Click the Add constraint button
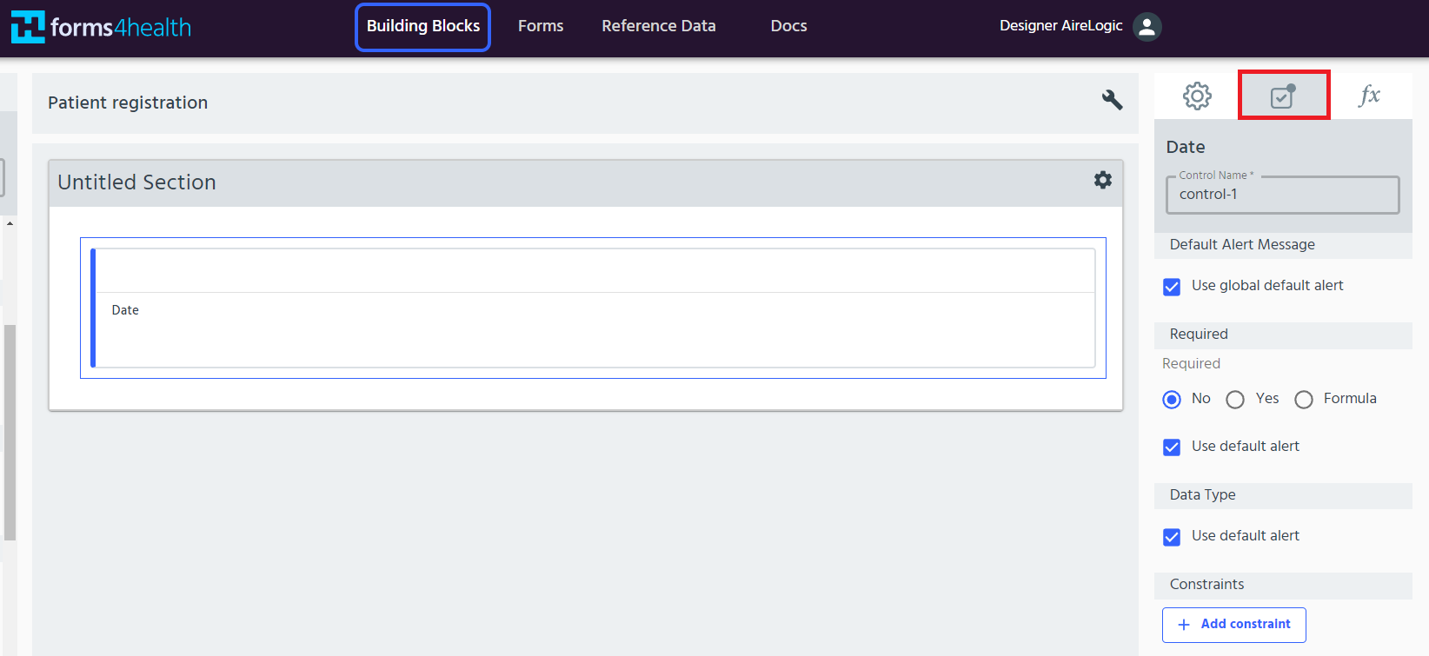 [1233, 625]
